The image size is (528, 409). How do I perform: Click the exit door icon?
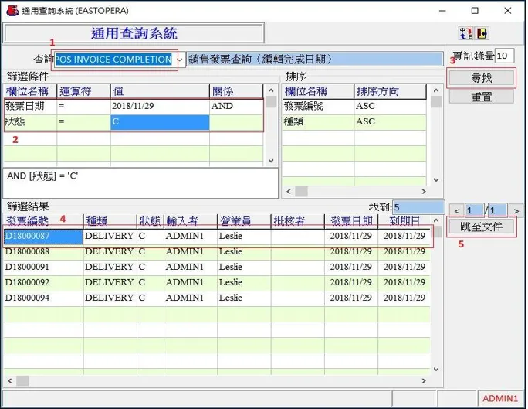482,33
